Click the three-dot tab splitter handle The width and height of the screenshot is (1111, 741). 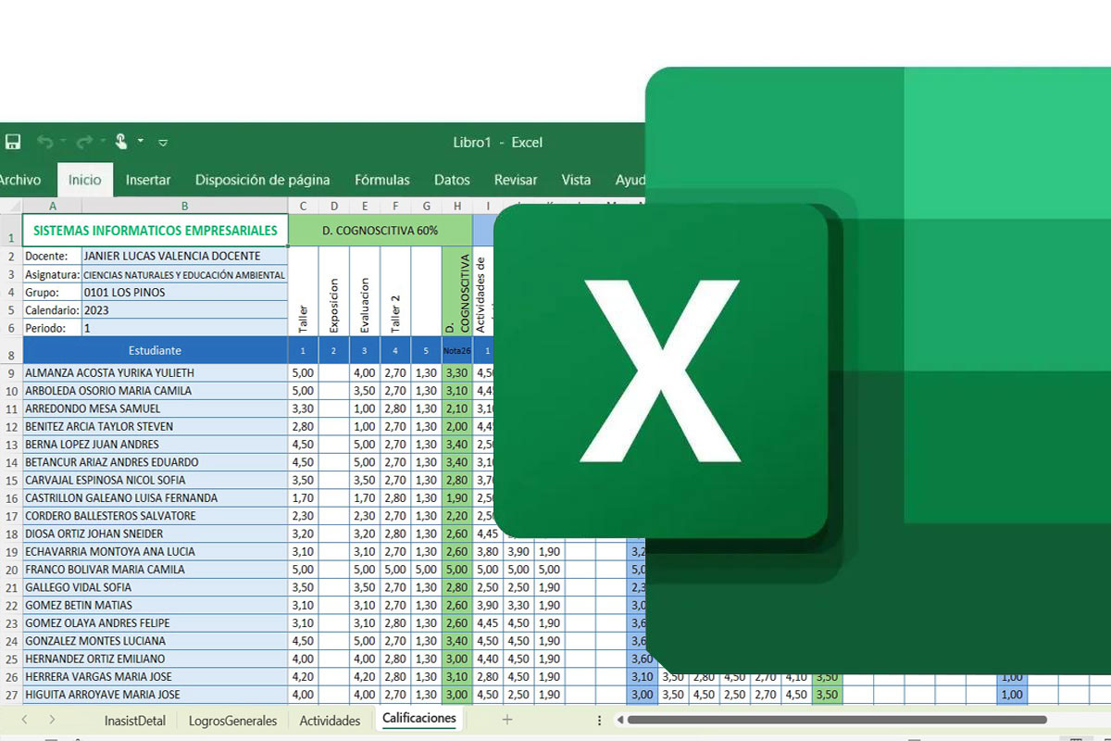pyautogui.click(x=600, y=720)
